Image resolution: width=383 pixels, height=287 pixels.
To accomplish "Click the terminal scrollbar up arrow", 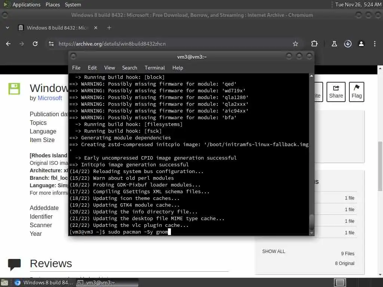I will pos(312,76).
